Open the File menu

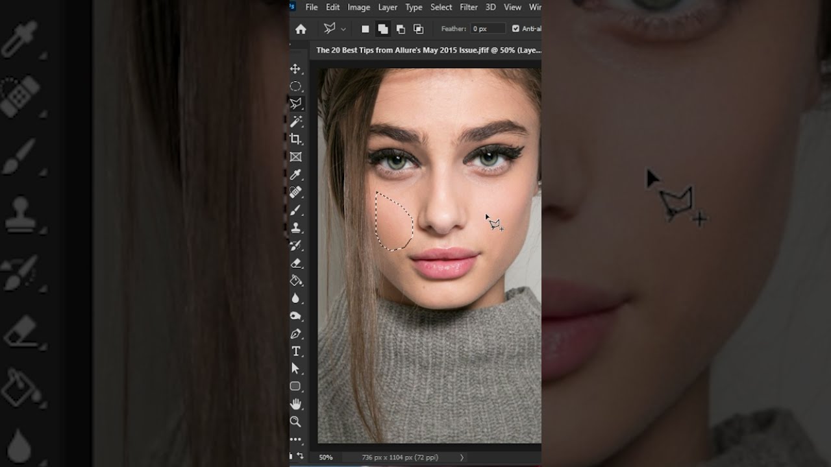coord(312,7)
